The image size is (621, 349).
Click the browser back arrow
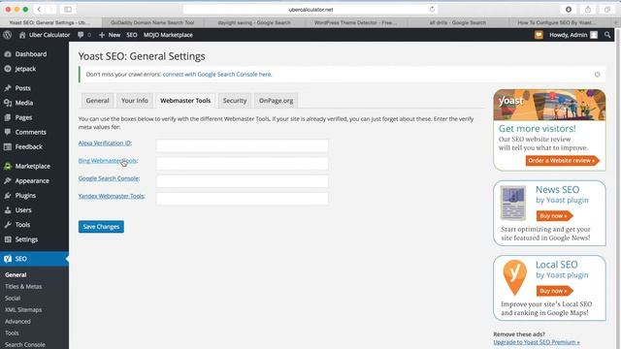coord(39,9)
